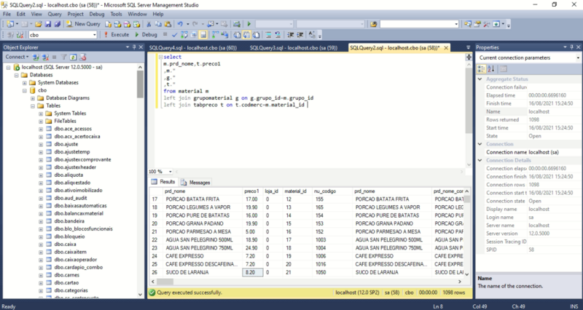Viewport: 583px width, 310px height.
Task: Click the Debug button
Action: click(146, 34)
